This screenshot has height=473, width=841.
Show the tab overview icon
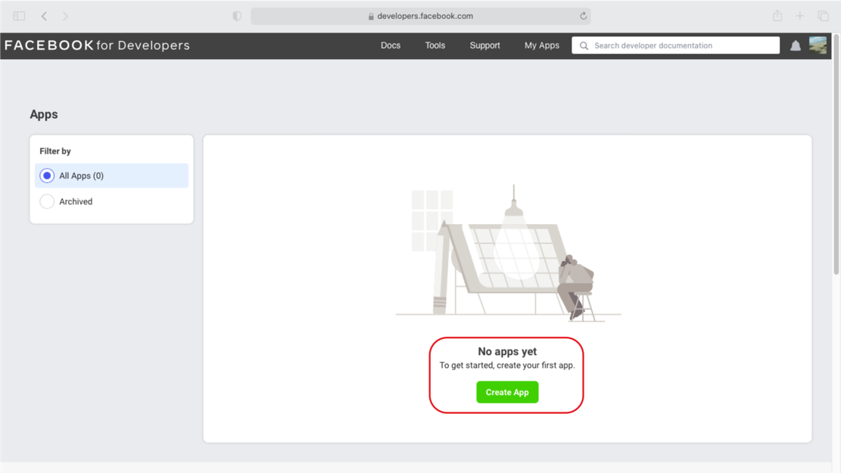[823, 16]
